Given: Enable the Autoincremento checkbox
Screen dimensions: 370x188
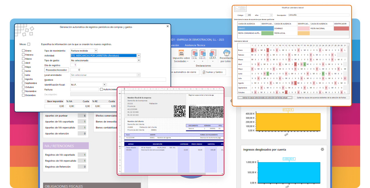Looking at the screenshot, I should 101,89.
